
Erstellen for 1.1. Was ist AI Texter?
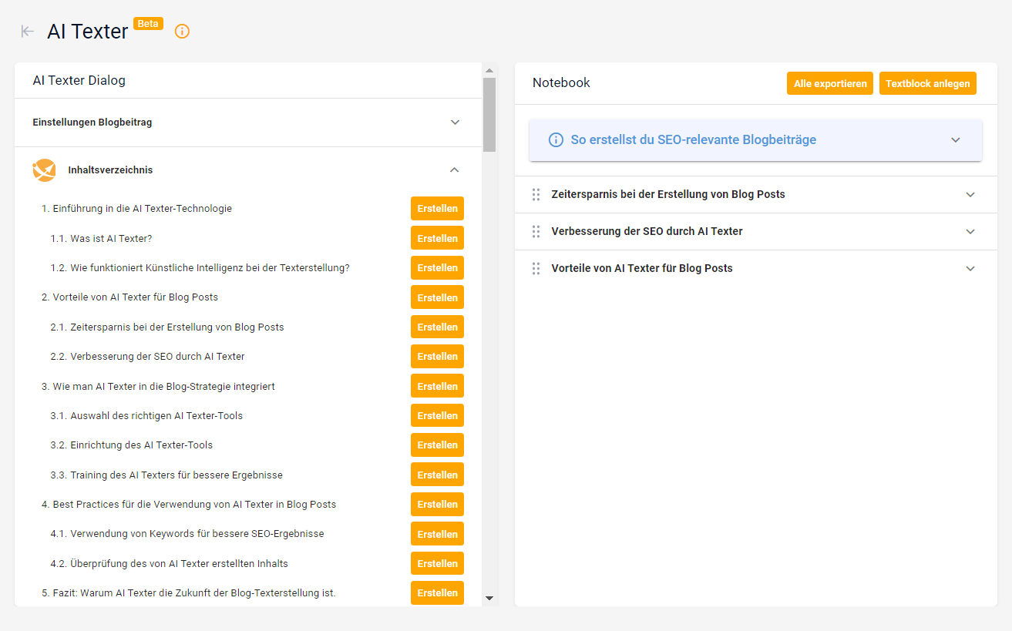coord(437,238)
